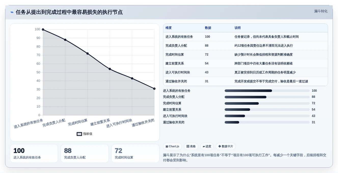Click progress bar for 完成时间估算

coord(267,103)
